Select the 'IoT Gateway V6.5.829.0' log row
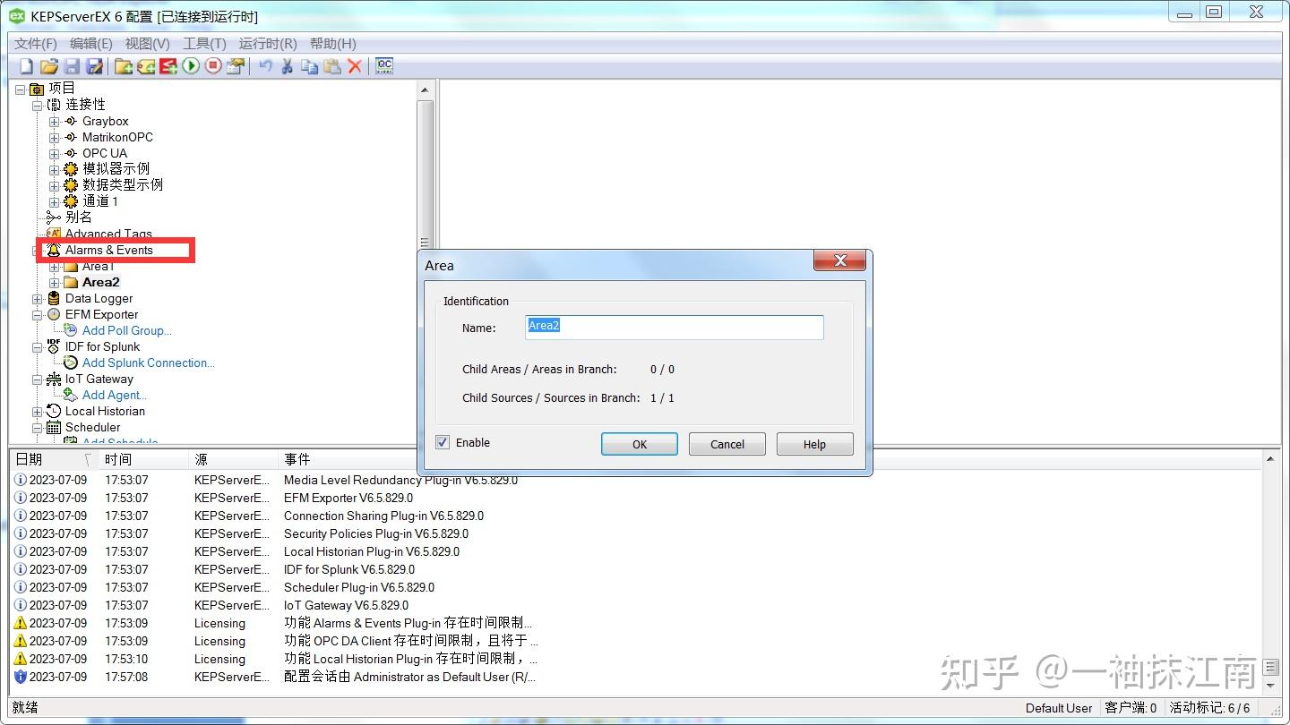This screenshot has height=725, width=1290. pos(637,605)
